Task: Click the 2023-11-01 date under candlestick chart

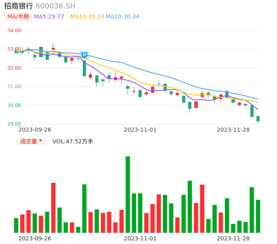Action: click(x=140, y=130)
